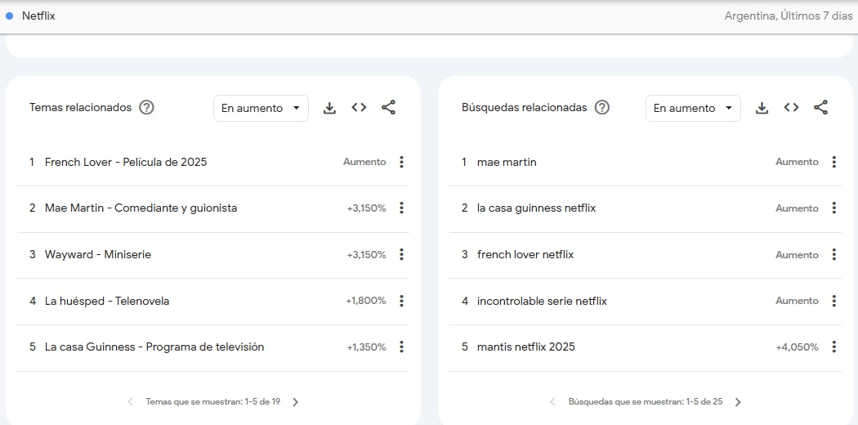Image resolution: width=858 pixels, height=425 pixels.
Task: Open more options for French Lover topic
Action: pos(402,162)
